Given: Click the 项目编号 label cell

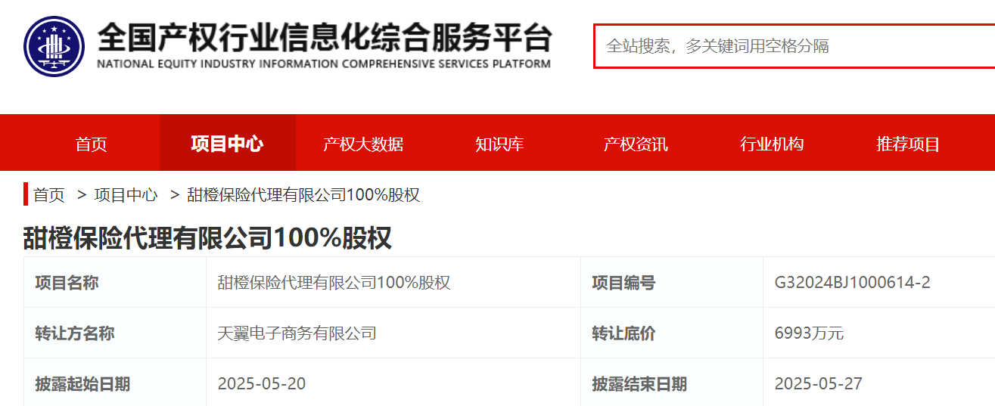Looking at the screenshot, I should pyautogui.click(x=672, y=283).
